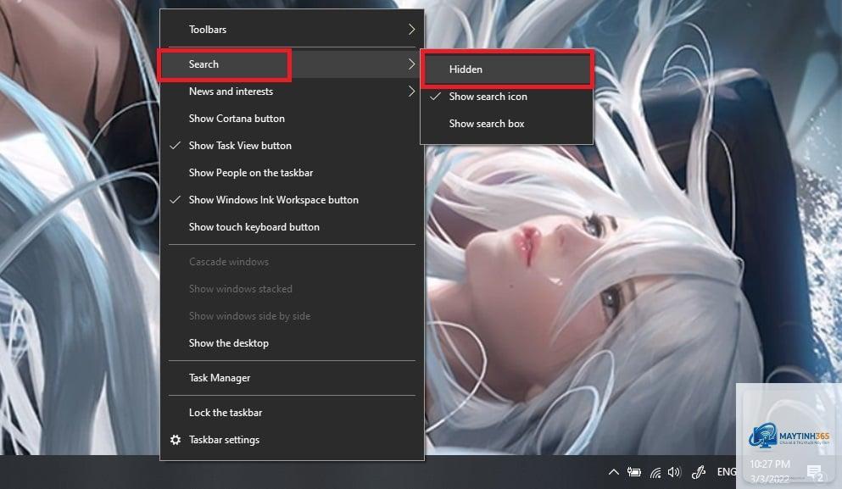Select Hidden in the Search submenu
842x489 pixels.
point(507,69)
